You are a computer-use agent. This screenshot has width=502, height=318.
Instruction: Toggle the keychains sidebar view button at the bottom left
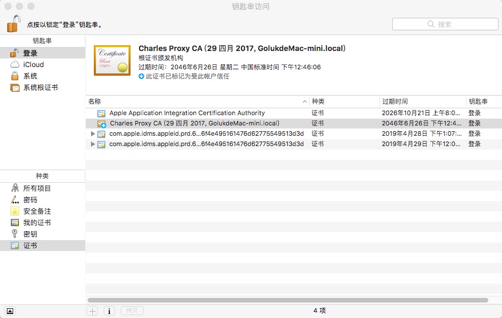click(x=10, y=311)
